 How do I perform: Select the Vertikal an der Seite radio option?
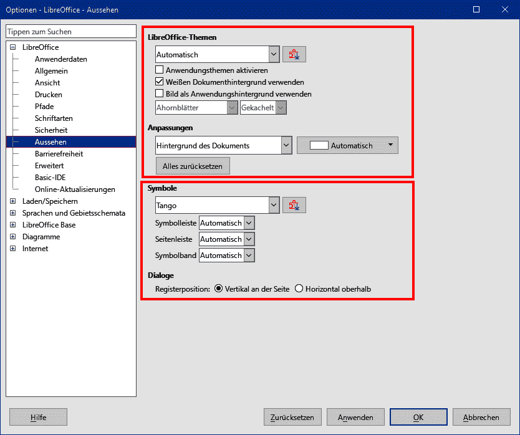click(218, 289)
